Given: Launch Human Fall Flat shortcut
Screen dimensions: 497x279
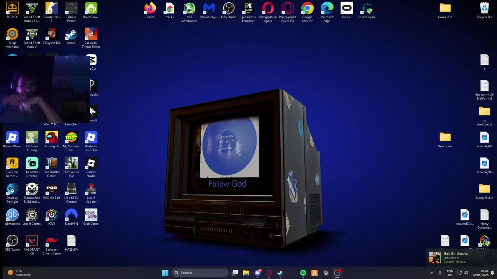Looking at the screenshot, I should [x=71, y=167].
